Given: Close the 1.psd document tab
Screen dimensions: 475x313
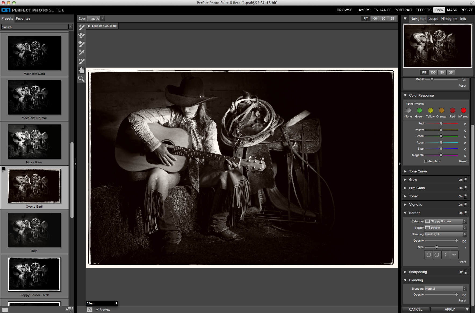Looking at the screenshot, I should 89,26.
